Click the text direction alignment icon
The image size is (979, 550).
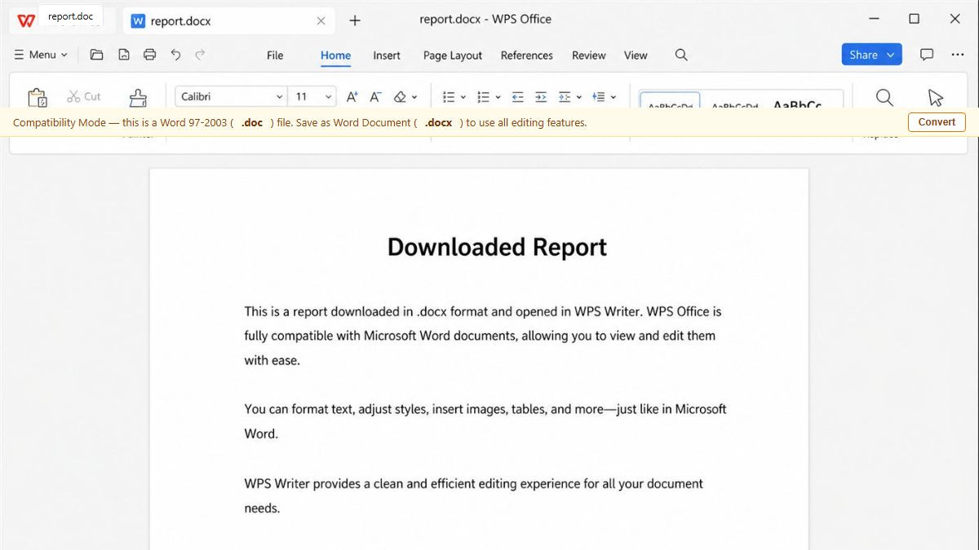tap(565, 96)
